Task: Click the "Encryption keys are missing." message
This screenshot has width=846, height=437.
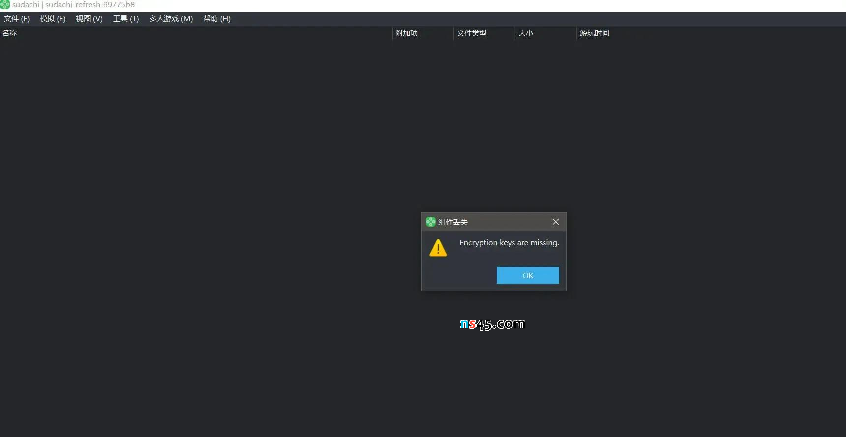Action: point(509,243)
